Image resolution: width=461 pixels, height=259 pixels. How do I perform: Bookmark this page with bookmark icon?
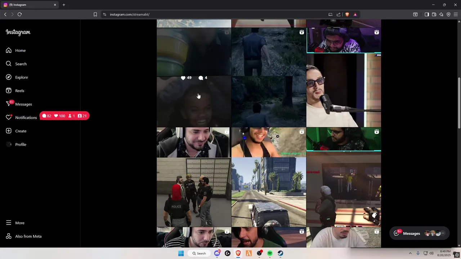95,14
